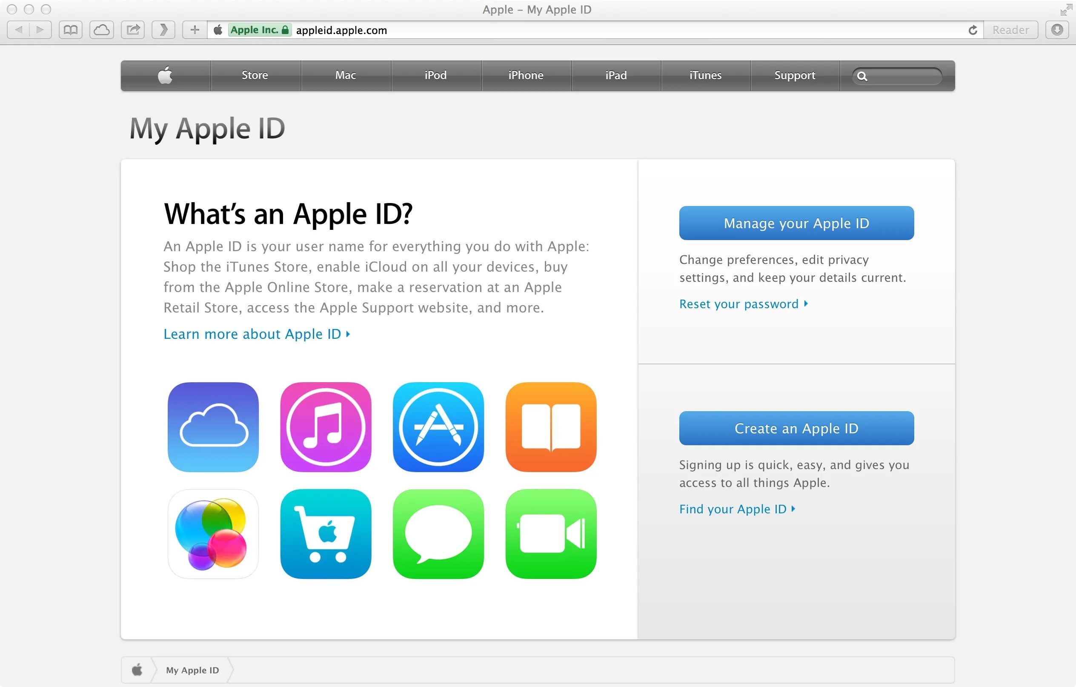Click the search magnifier icon
Screen dimensions: 1076x687
pos(862,77)
